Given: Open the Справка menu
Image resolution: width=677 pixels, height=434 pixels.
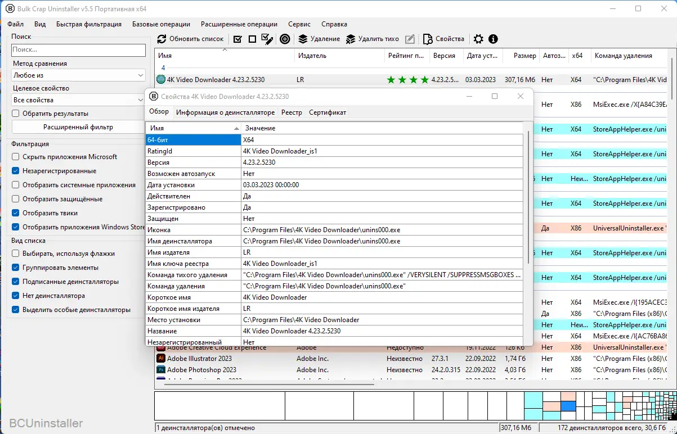Looking at the screenshot, I should click(x=334, y=24).
